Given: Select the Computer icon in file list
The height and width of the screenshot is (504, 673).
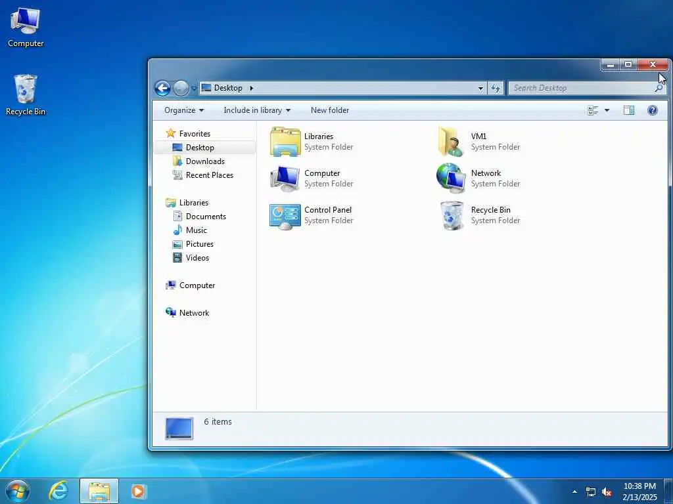Looking at the screenshot, I should tap(285, 178).
